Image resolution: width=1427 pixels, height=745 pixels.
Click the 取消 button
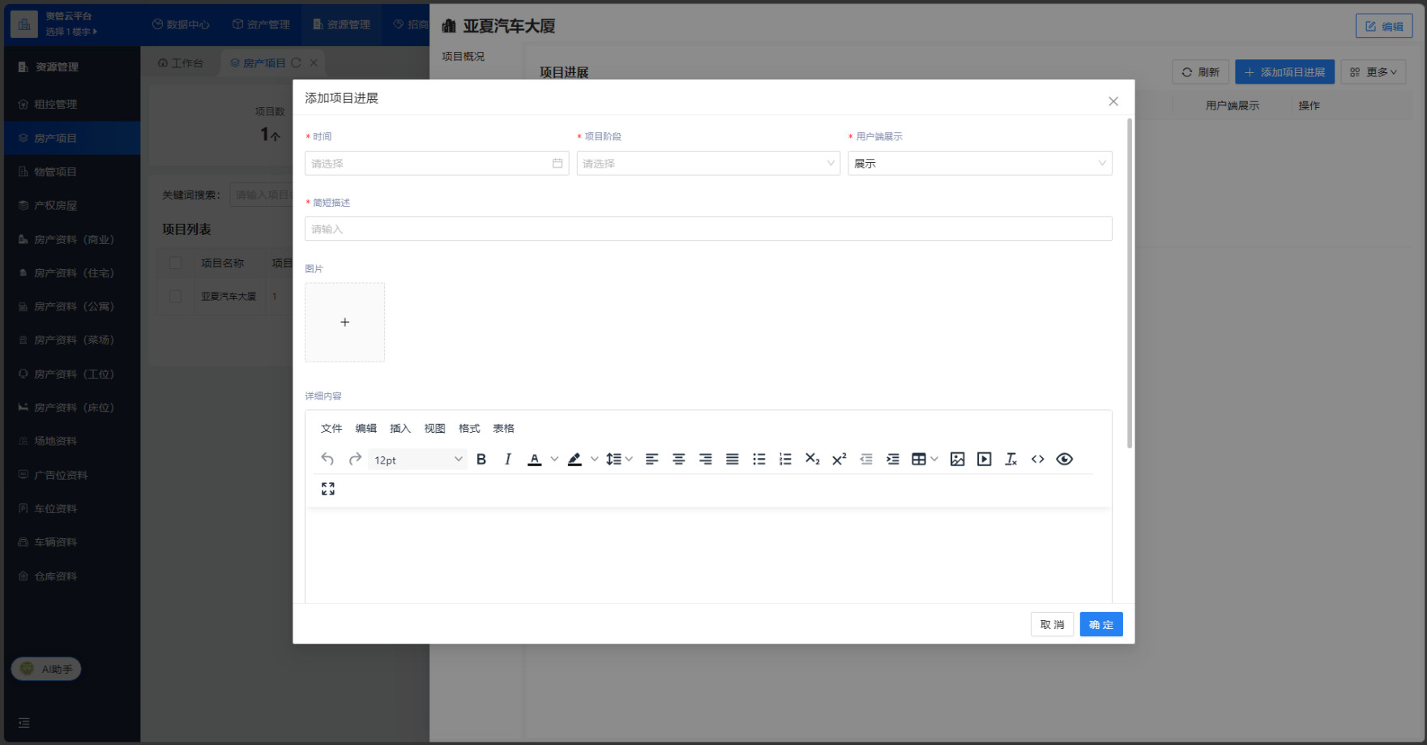coord(1052,624)
